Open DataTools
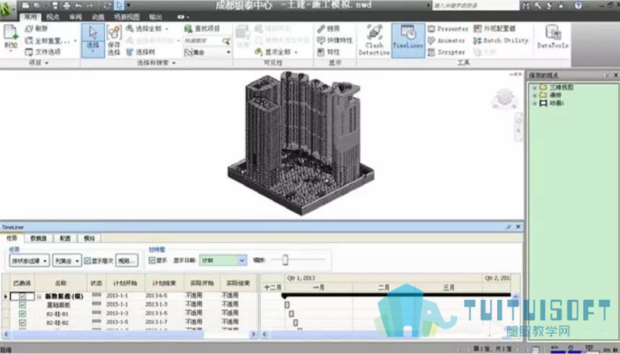The width and height of the screenshot is (620, 354). click(x=553, y=37)
